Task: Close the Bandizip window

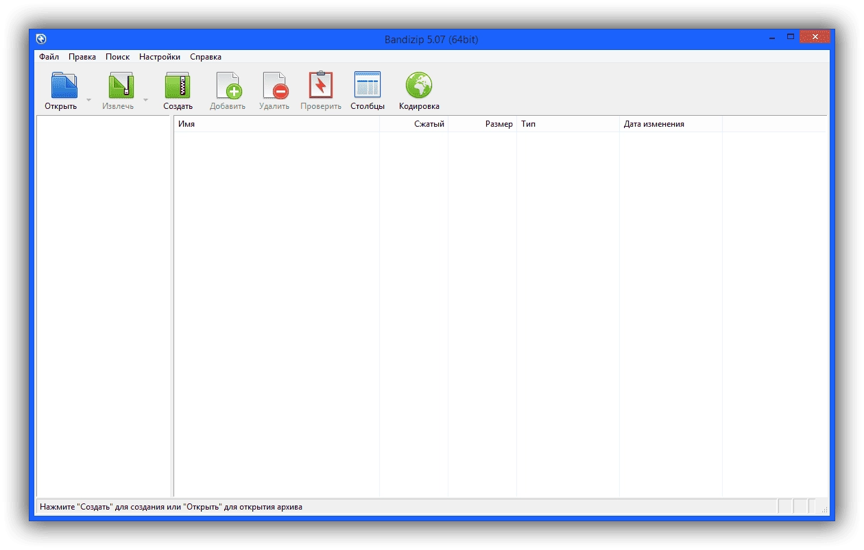Action: click(815, 37)
